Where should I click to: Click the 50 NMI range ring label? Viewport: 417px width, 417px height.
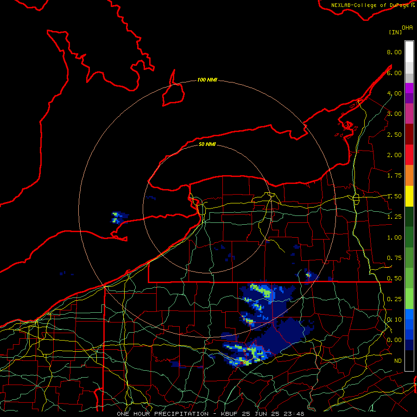(x=207, y=144)
